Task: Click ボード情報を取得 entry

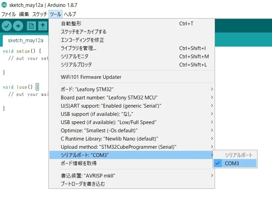Action: pos(79,163)
